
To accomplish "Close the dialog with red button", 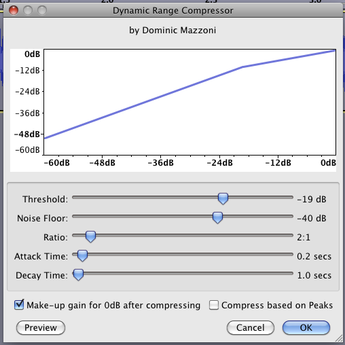I will (14, 10).
